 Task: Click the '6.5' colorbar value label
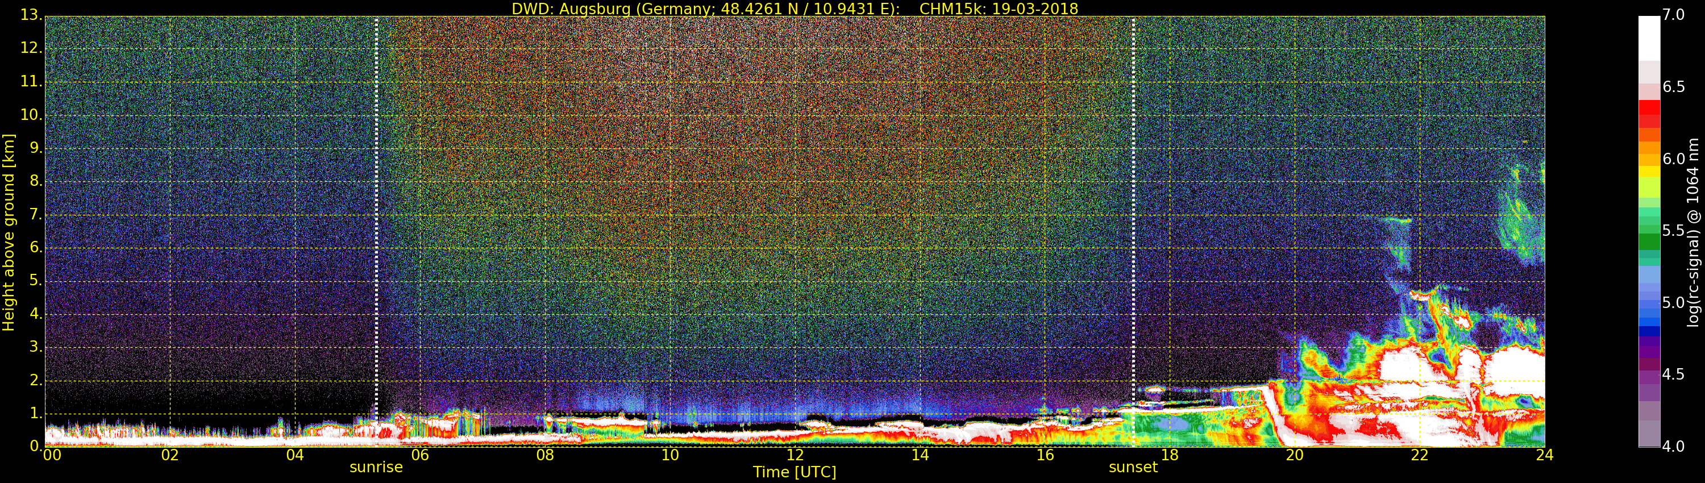(x=1673, y=88)
